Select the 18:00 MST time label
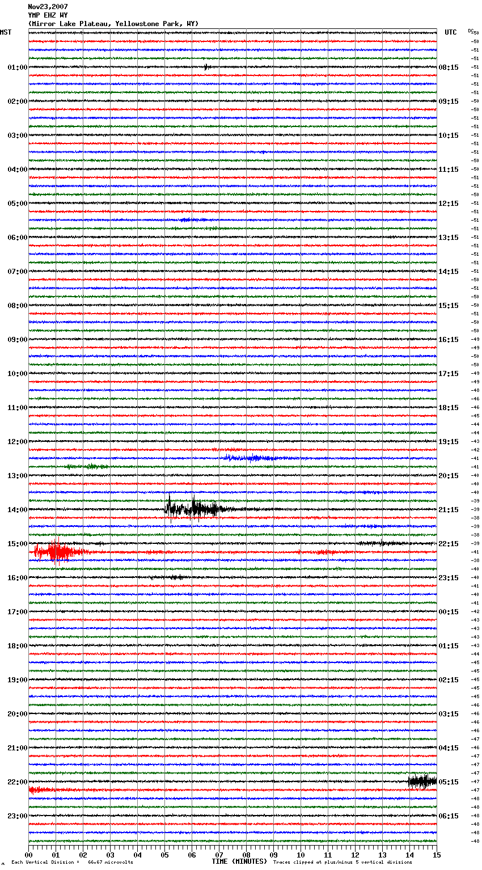 click(18, 646)
